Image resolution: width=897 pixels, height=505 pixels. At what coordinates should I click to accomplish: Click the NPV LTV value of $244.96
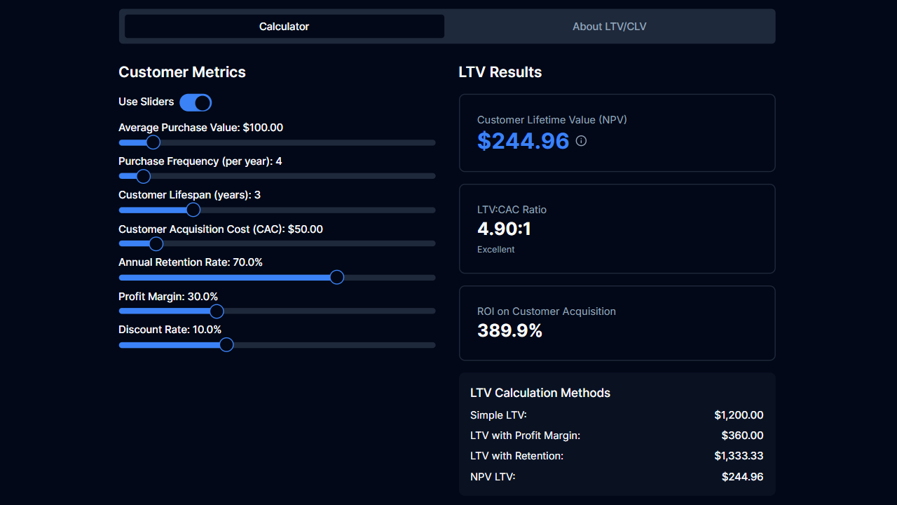(742, 476)
